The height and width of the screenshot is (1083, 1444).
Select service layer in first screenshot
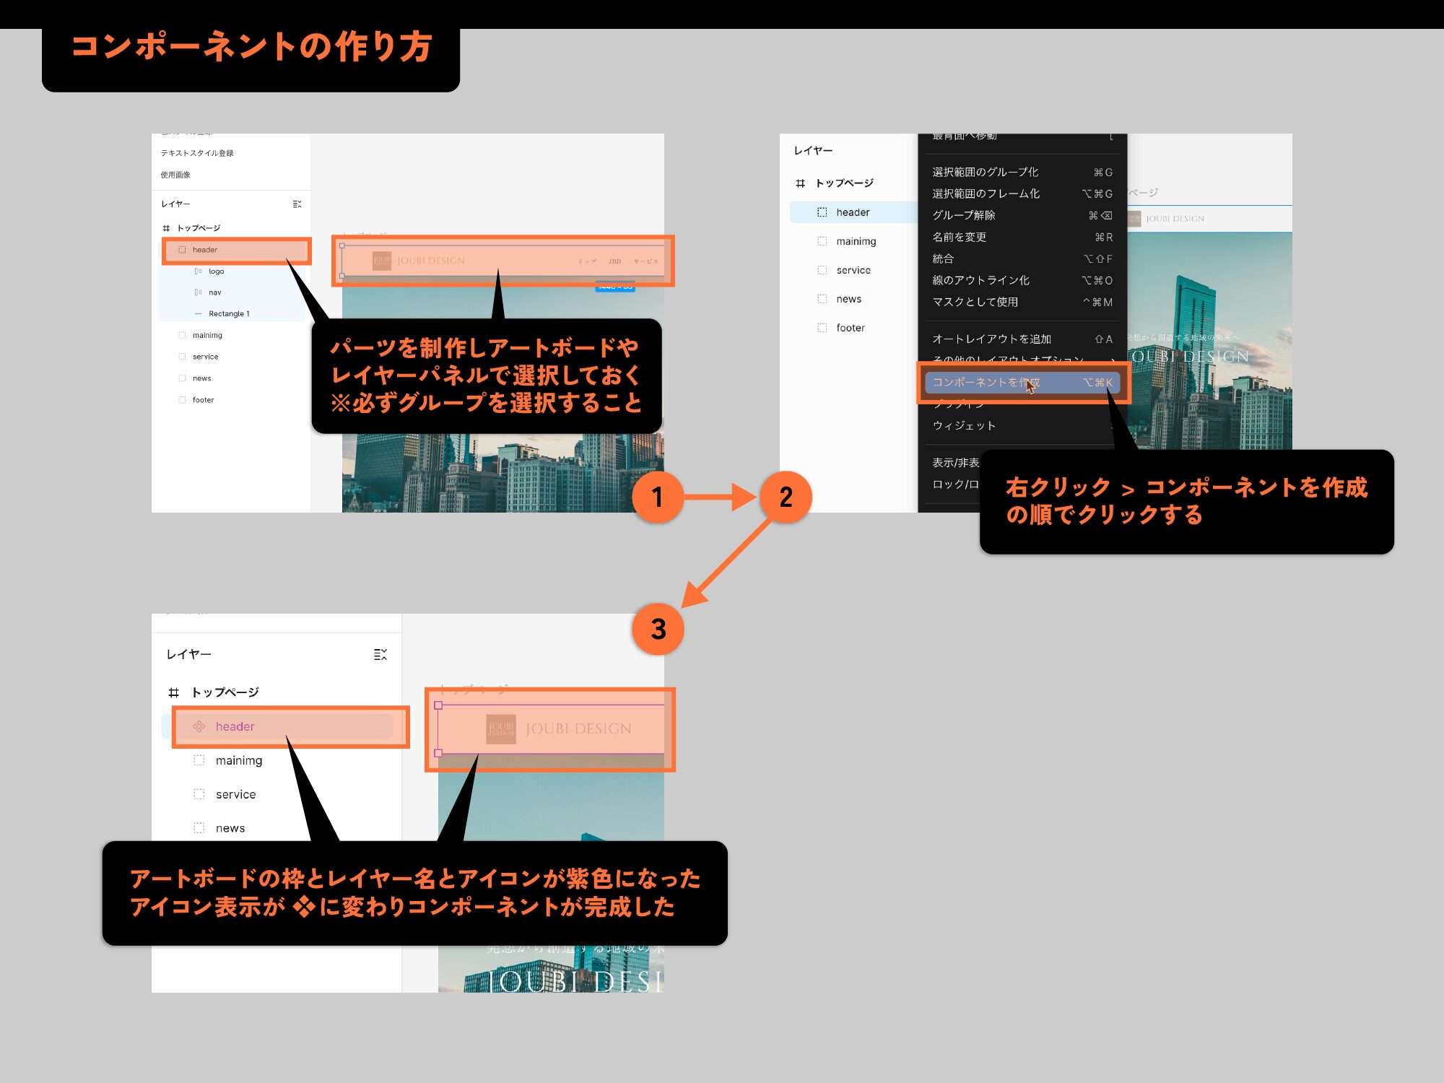tap(232, 357)
